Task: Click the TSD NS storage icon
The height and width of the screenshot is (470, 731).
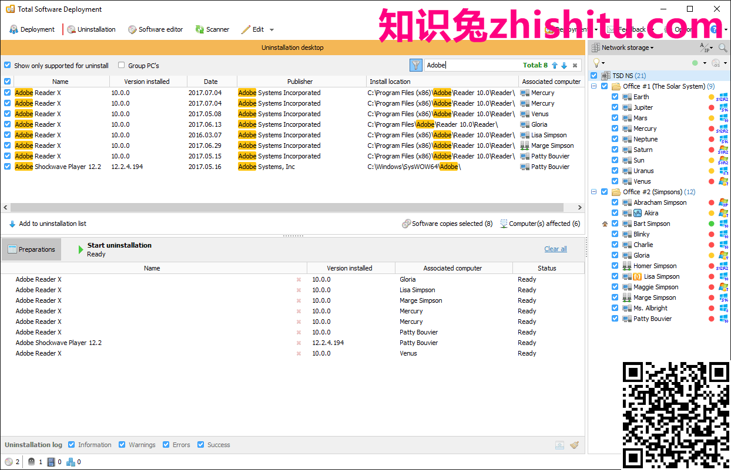Action: [606, 76]
